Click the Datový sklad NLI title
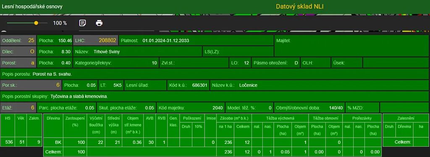This screenshot has width=430, height=157. click(x=299, y=7)
